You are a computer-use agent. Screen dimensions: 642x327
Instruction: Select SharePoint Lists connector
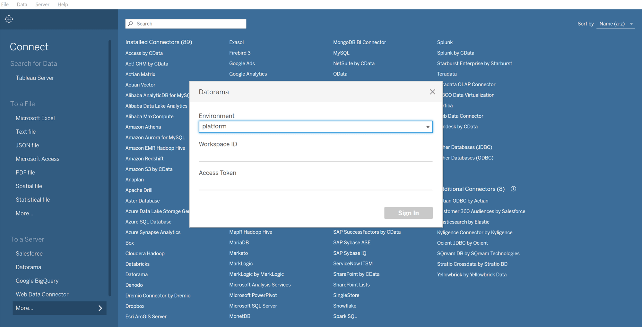click(x=351, y=285)
